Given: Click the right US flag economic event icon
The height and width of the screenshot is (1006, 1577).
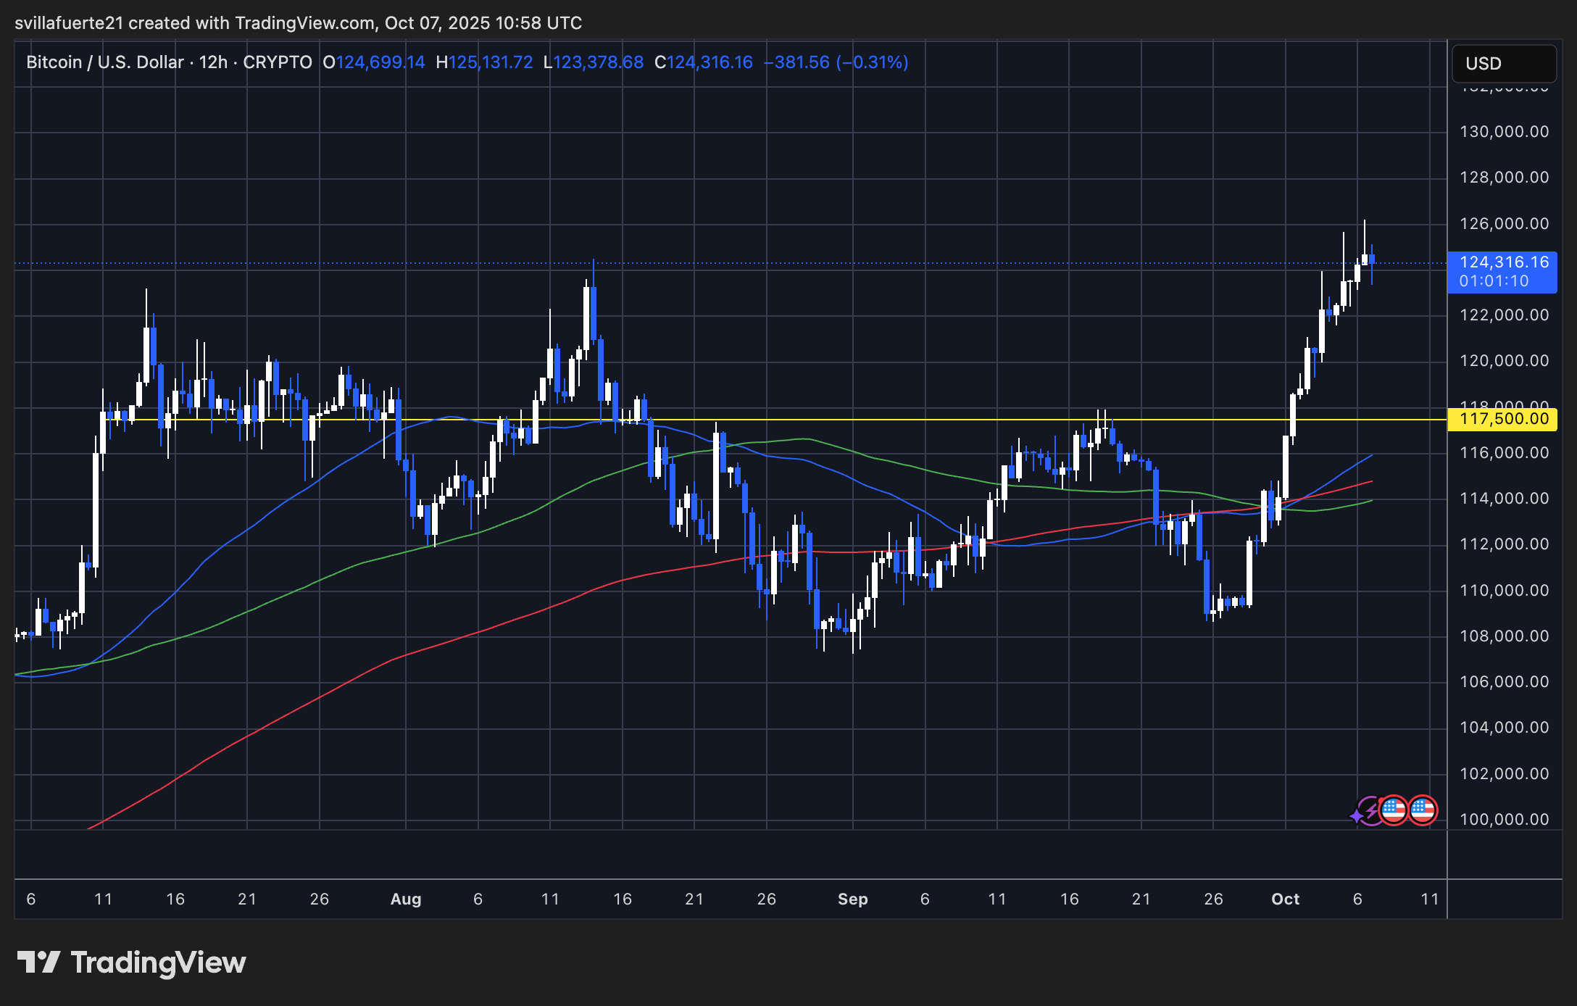Looking at the screenshot, I should (1423, 810).
